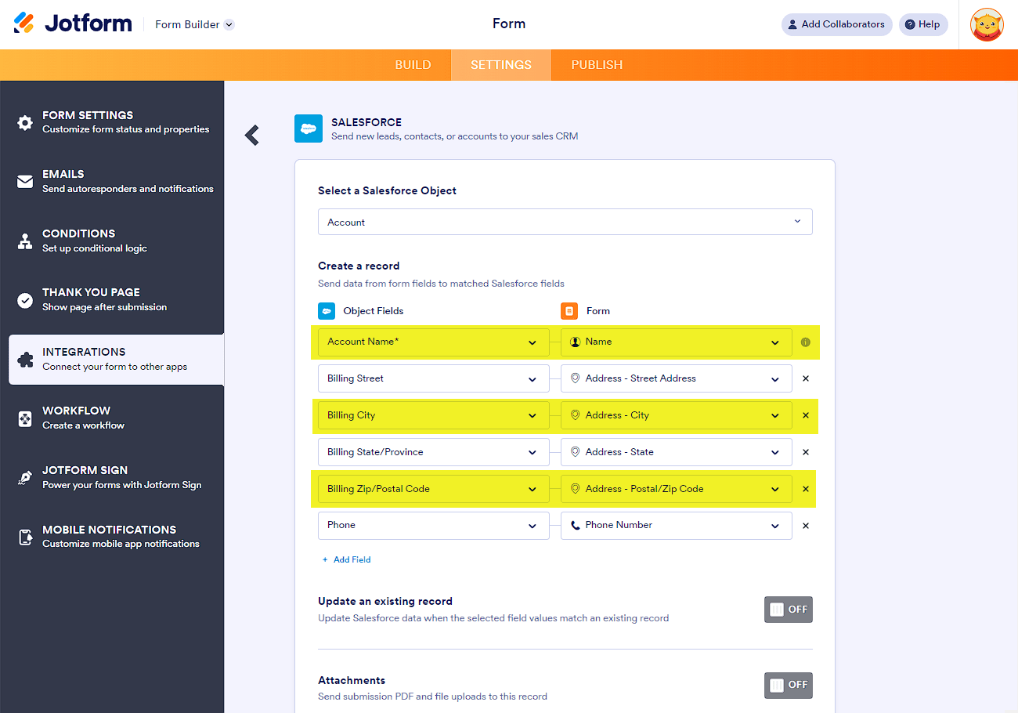Open the user avatar profile menu
The height and width of the screenshot is (713, 1018).
pyautogui.click(x=987, y=24)
